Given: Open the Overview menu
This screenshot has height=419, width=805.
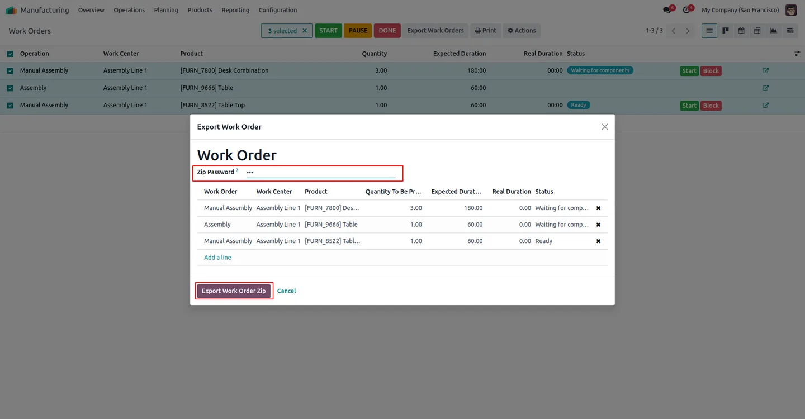Looking at the screenshot, I should [91, 10].
